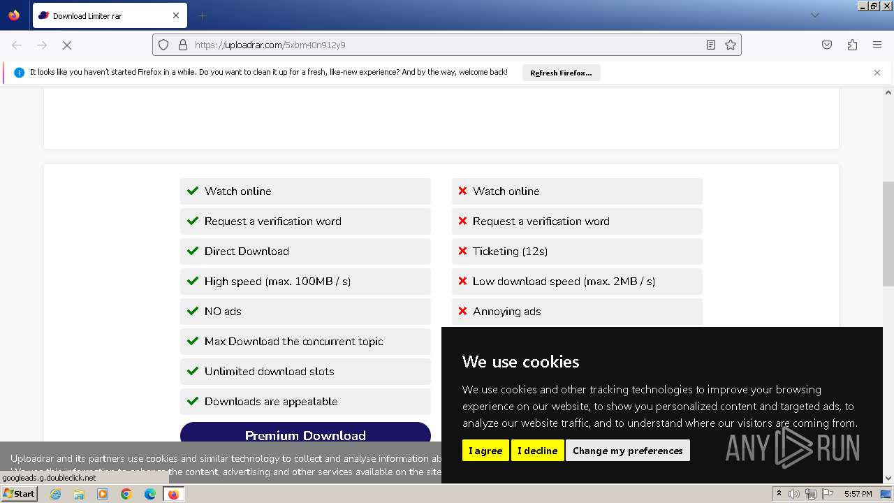Viewport: 894px width, 503px height.
Task: Focus the uploadrar.com address bar
Action: (x=447, y=45)
